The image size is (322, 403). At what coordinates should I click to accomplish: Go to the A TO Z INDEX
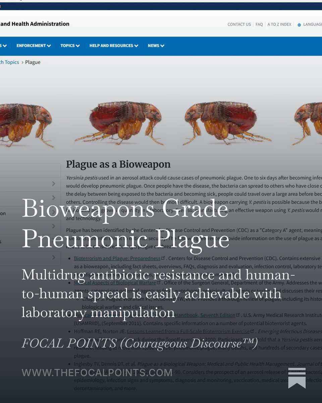[x=279, y=25]
